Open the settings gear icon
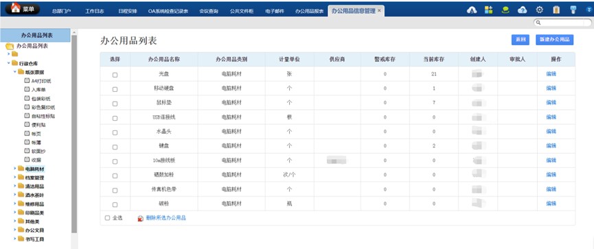 click(x=540, y=10)
